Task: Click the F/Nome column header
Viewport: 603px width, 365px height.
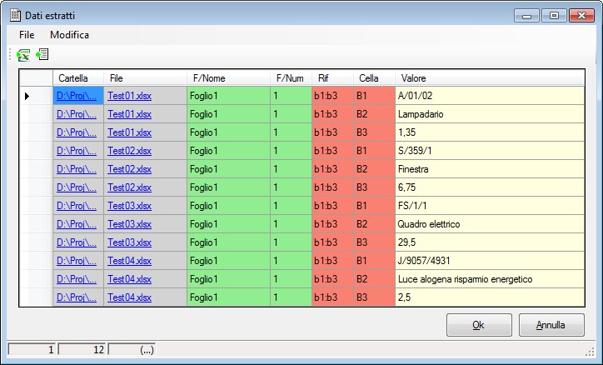Action: click(x=228, y=77)
